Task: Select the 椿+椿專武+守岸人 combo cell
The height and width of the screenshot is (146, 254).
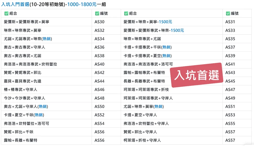Action: (21, 90)
